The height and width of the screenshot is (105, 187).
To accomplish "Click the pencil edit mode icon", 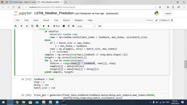I will tap(157, 20).
